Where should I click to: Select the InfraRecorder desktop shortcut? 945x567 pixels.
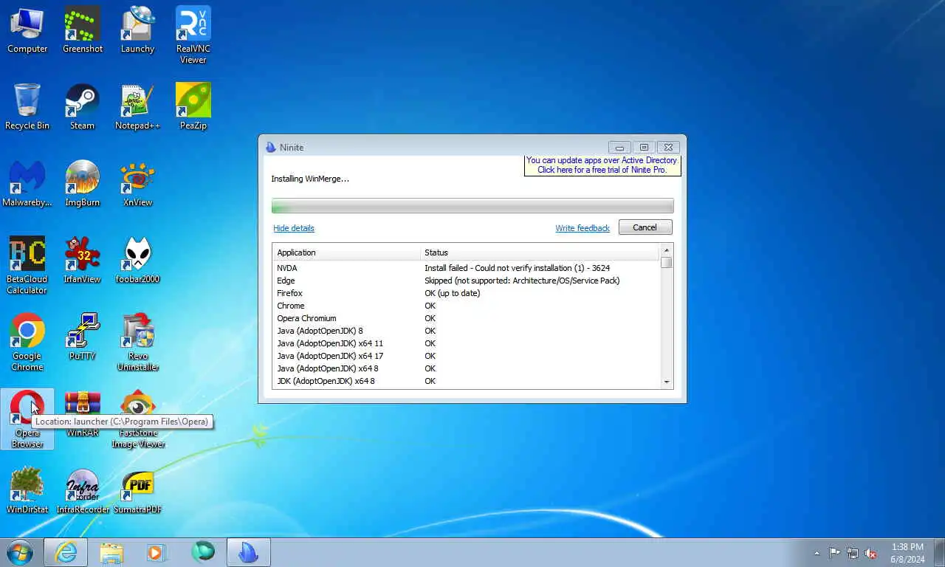pos(82,490)
